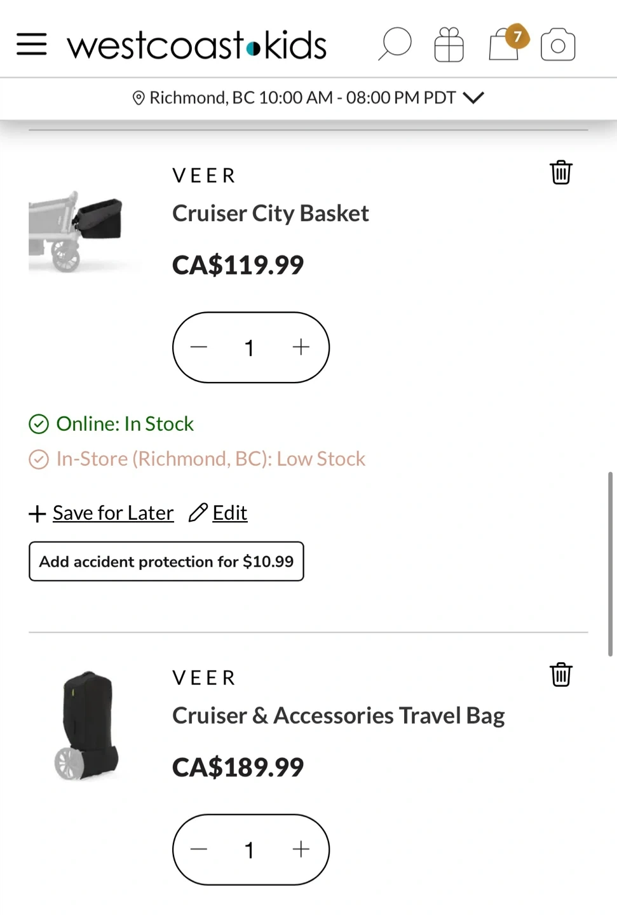Open the hamburger navigation menu
The image size is (617, 915).
[31, 44]
